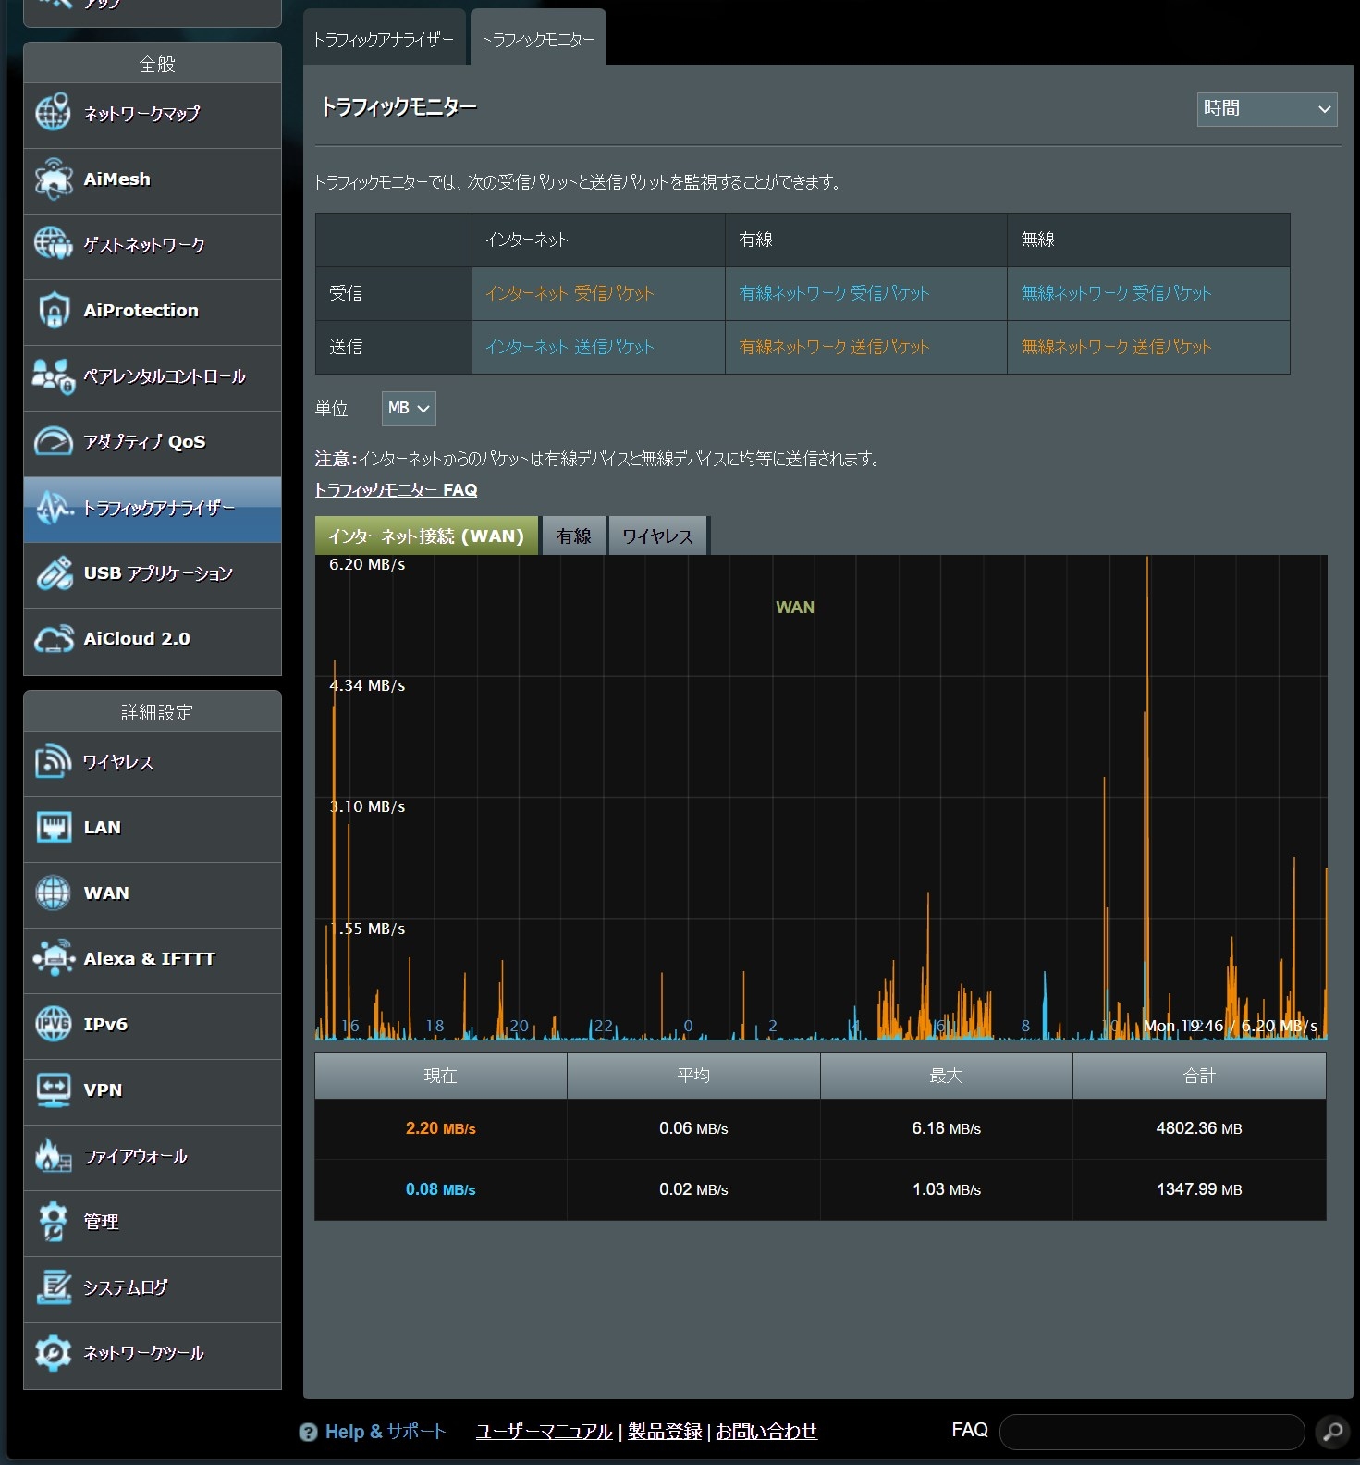Click the 製品登録 footer link
The width and height of the screenshot is (1360, 1465).
665,1432
